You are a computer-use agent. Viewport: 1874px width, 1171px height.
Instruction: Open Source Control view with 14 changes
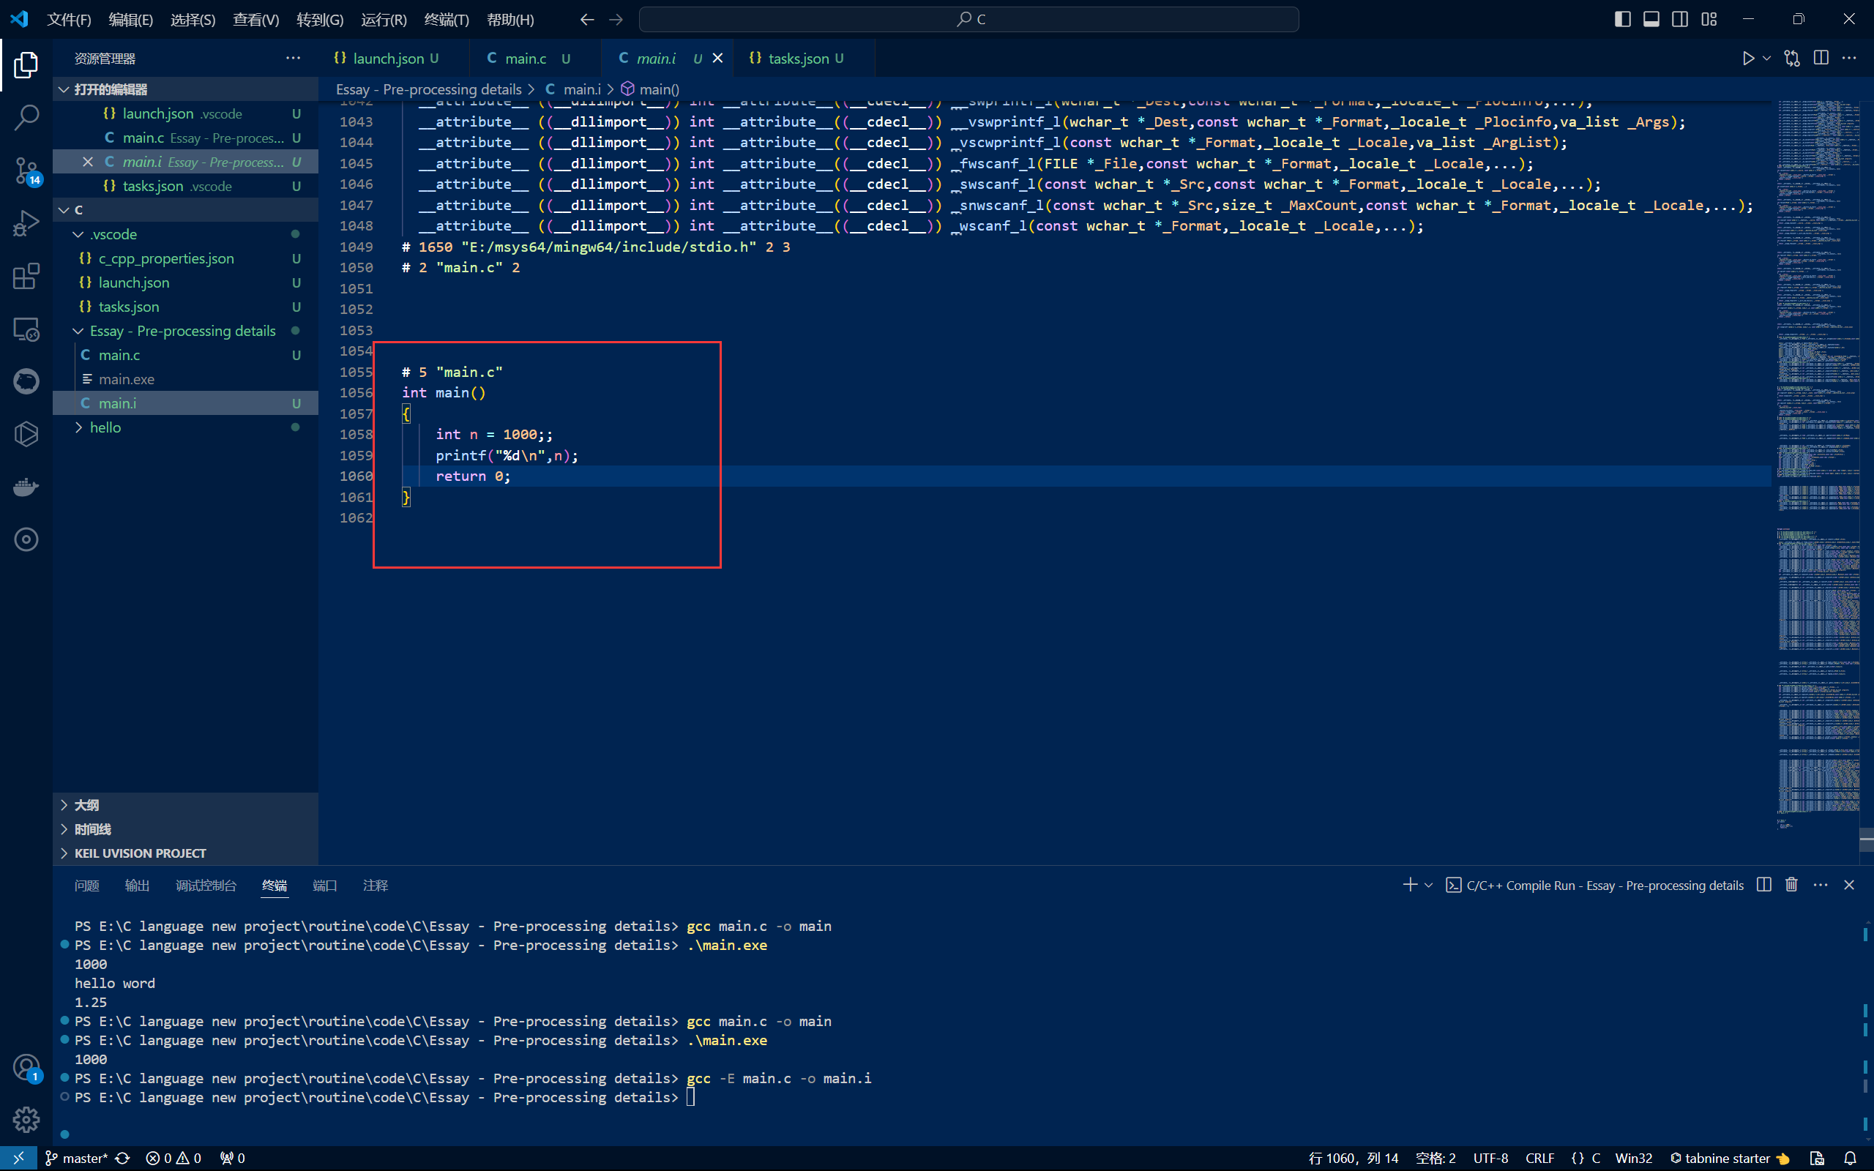(26, 171)
